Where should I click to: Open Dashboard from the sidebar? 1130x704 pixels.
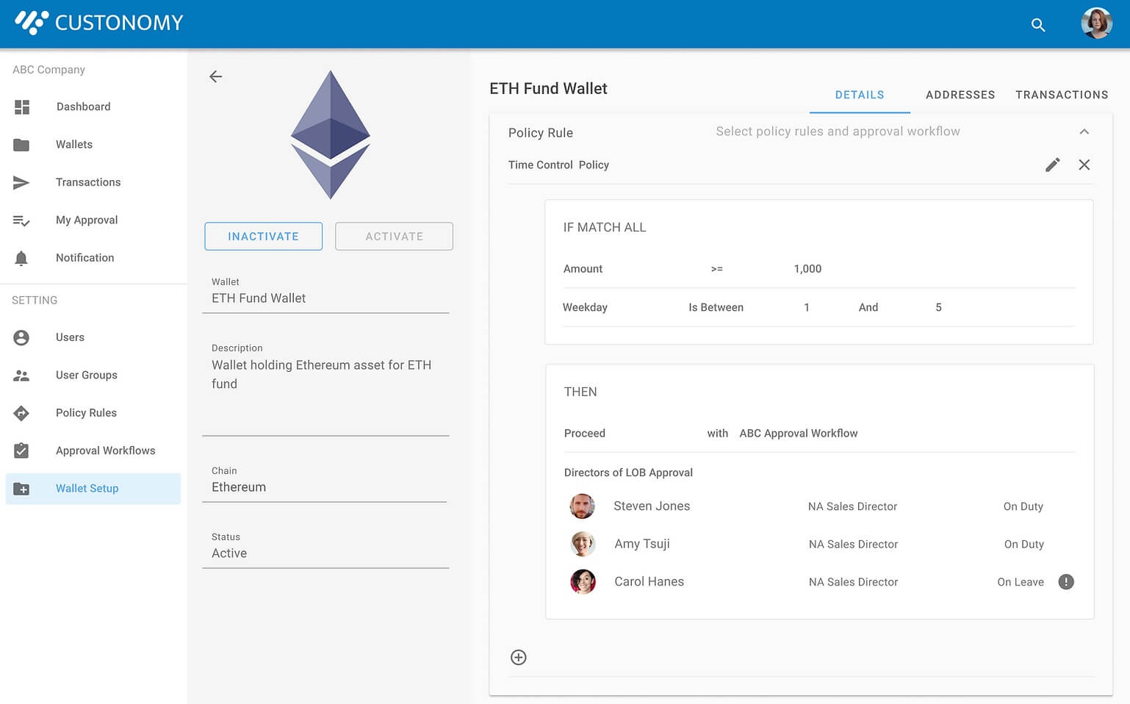(83, 107)
